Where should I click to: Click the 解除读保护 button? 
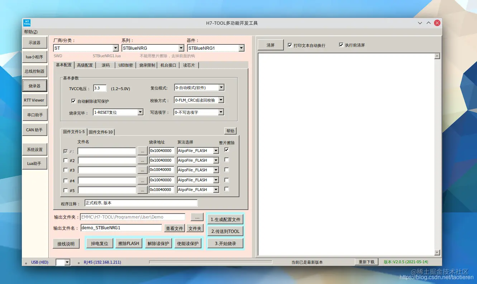(x=158, y=243)
